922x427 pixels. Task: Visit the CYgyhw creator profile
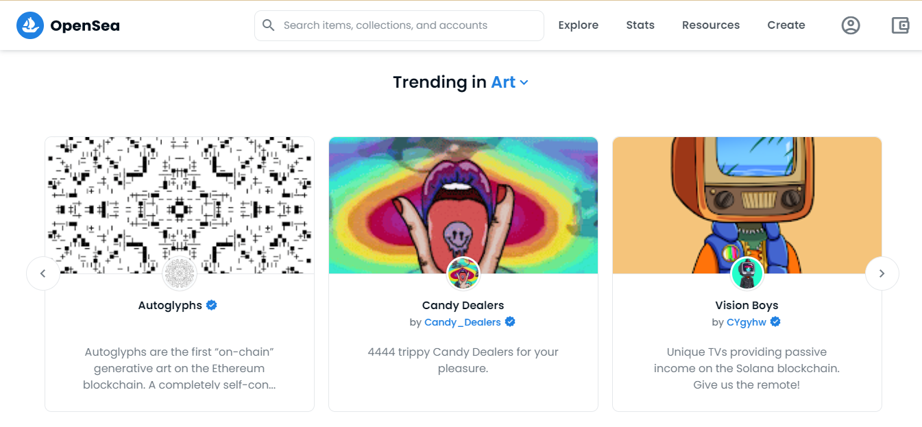click(746, 322)
